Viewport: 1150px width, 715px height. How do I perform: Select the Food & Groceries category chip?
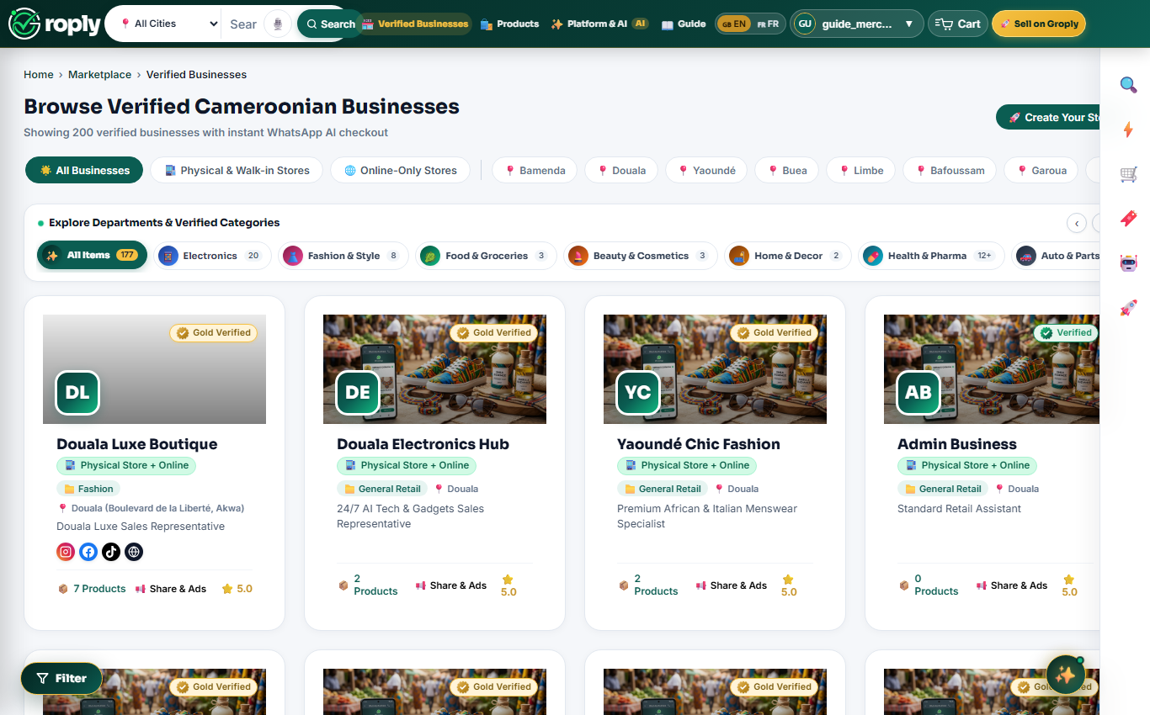(x=487, y=256)
